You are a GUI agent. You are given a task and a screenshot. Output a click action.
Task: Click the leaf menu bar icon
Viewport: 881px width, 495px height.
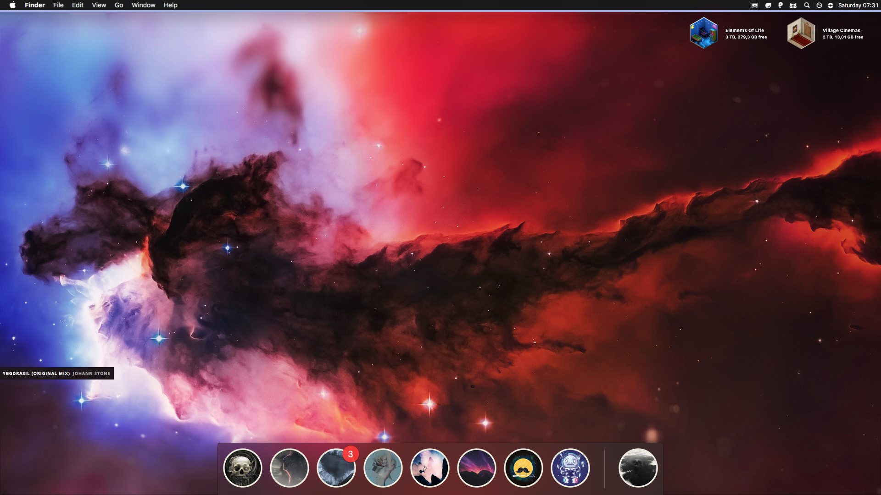(768, 5)
